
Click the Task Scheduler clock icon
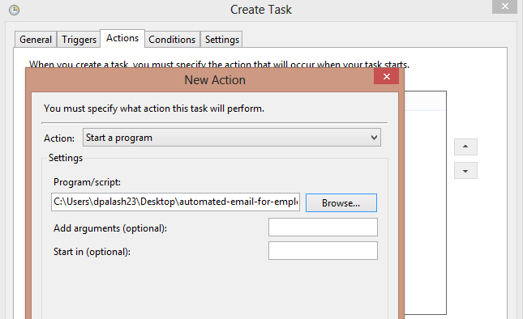[x=14, y=10]
